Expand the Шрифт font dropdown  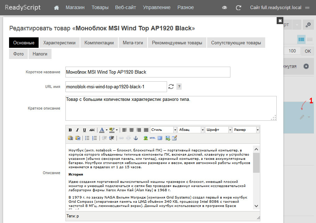coord(219,130)
